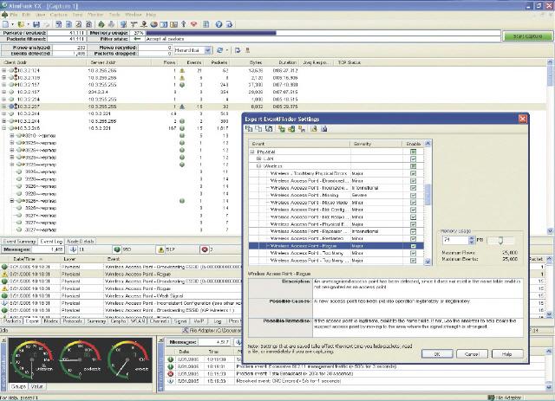Sort event log by Date/Time column
555x401 pixels.
30,259
